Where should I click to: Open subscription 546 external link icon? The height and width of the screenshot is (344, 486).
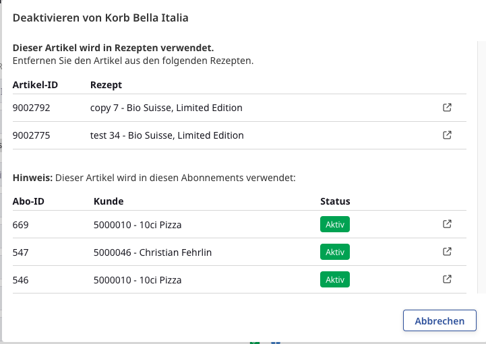pos(446,279)
